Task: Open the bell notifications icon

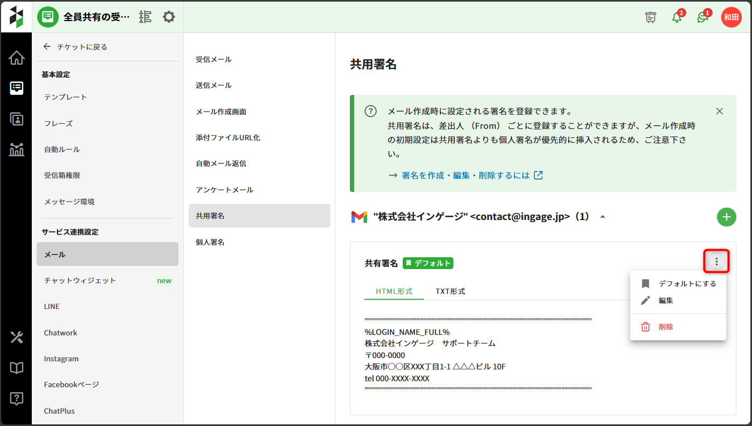Action: point(677,17)
